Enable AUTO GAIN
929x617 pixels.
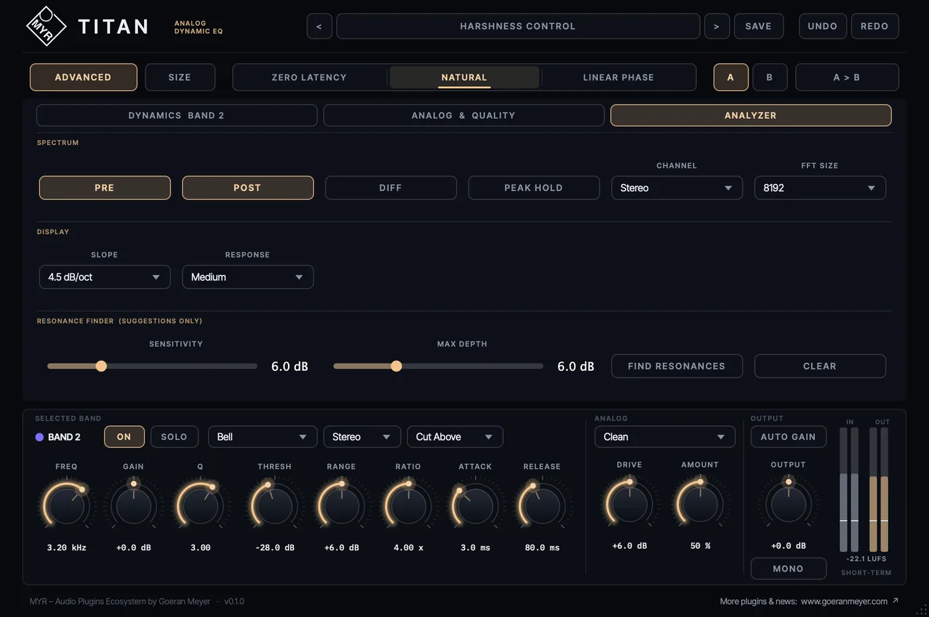(x=788, y=437)
